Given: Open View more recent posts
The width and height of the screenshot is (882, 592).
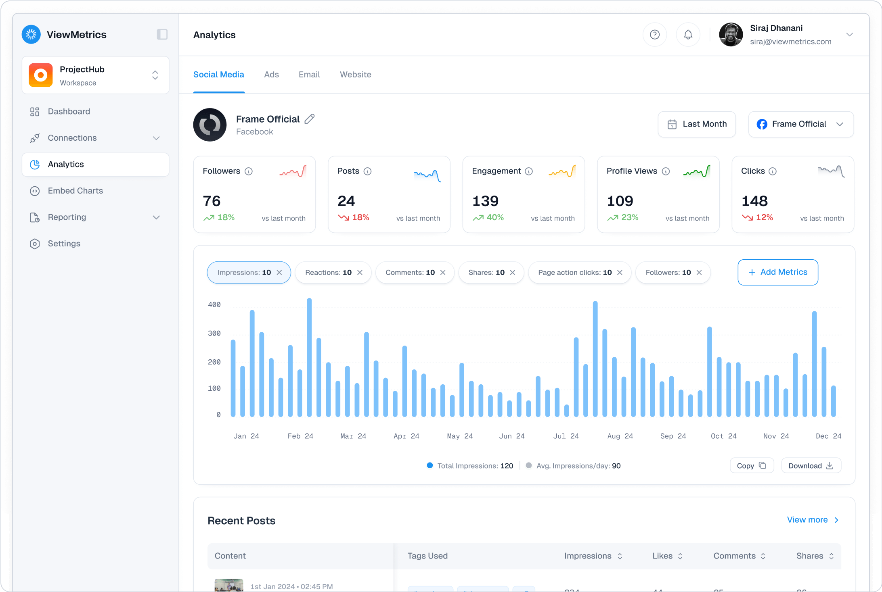Looking at the screenshot, I should 807,520.
